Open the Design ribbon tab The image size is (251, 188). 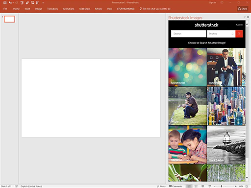point(39,9)
